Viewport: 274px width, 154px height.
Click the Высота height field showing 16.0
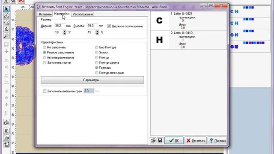[92, 26]
